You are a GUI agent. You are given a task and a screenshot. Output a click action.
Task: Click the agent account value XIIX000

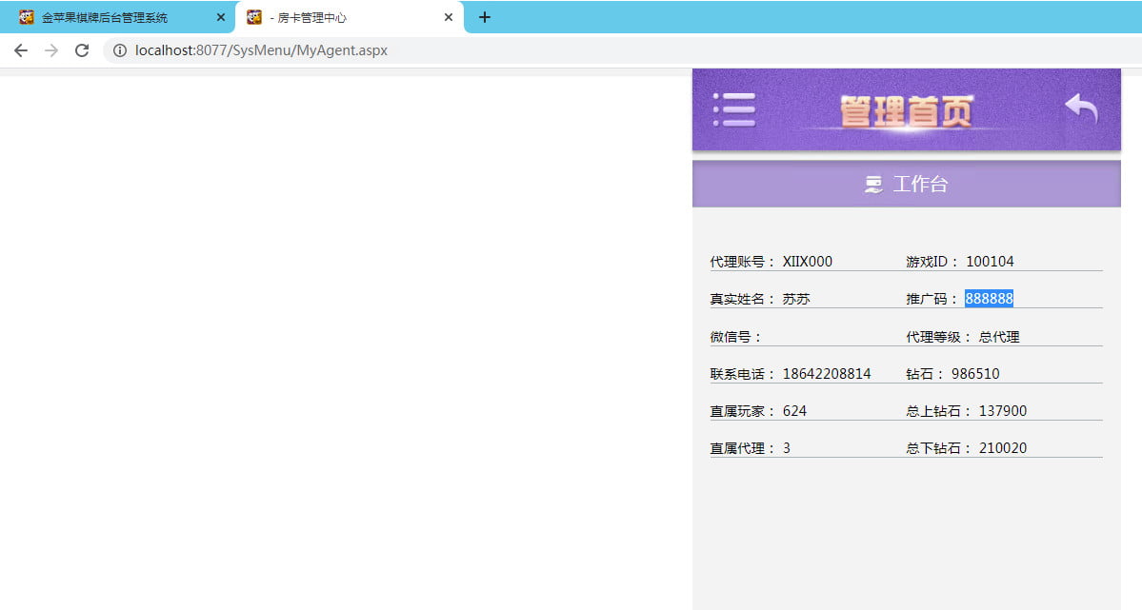[807, 262]
